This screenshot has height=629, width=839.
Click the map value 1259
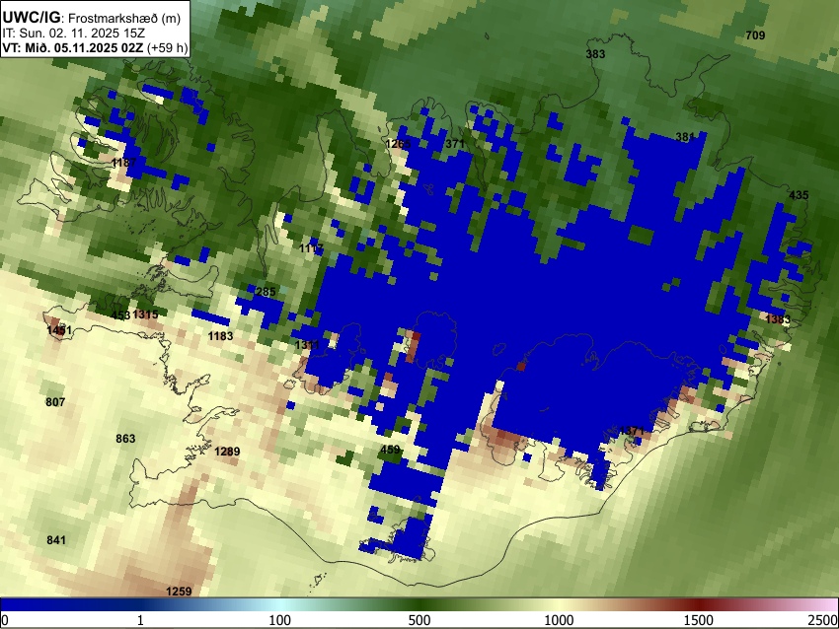179,592
